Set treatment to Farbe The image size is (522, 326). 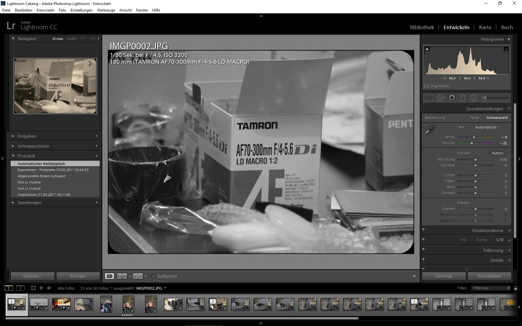click(474, 118)
